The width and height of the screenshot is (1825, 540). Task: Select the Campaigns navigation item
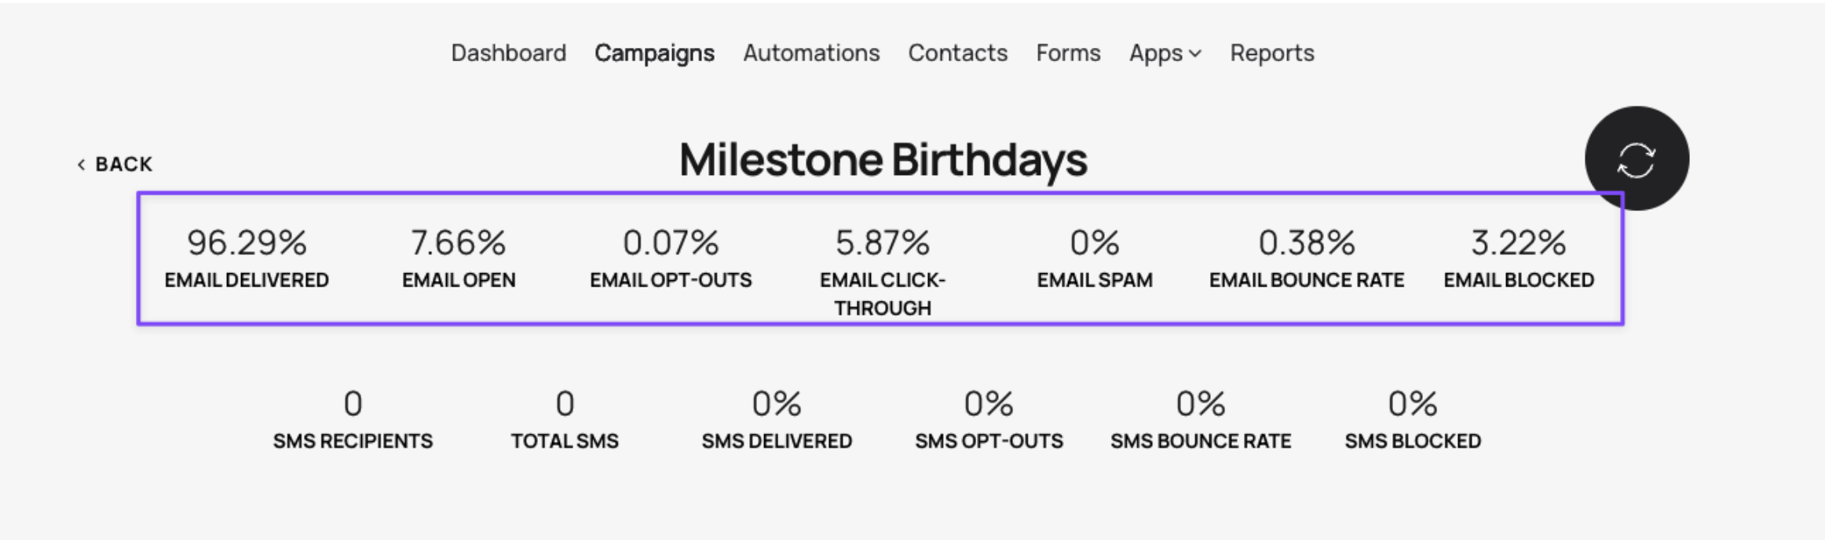654,53
